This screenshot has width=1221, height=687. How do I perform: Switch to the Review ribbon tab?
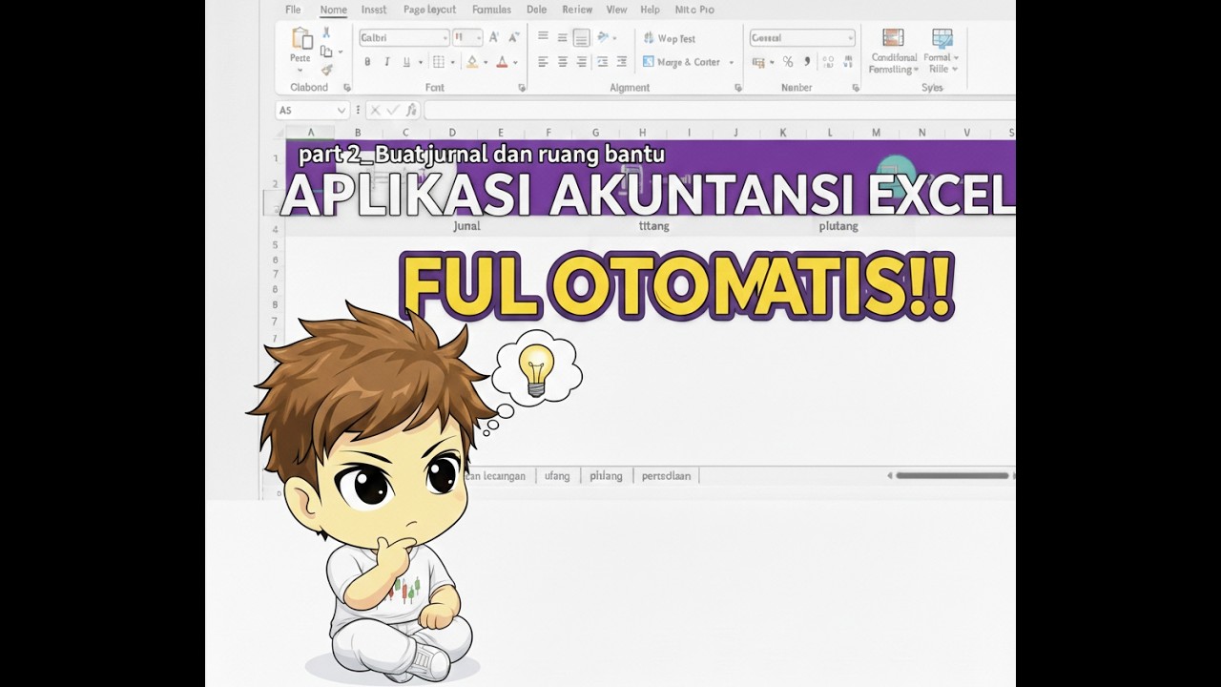point(577,10)
